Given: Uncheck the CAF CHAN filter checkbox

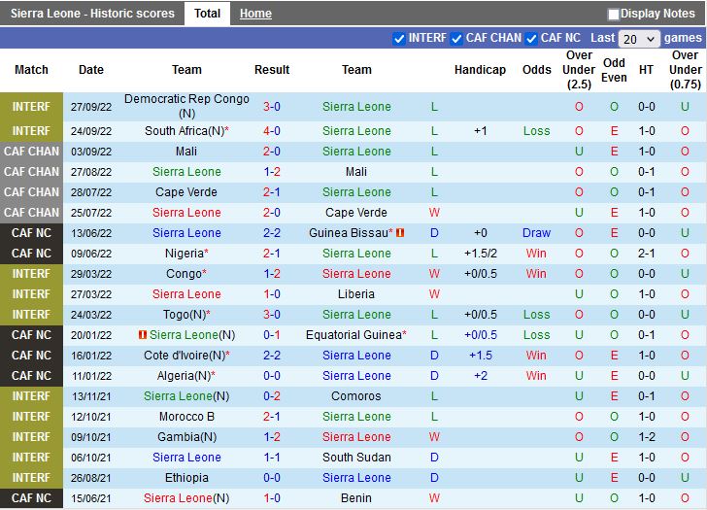Looking at the screenshot, I should pos(456,39).
